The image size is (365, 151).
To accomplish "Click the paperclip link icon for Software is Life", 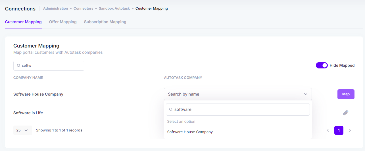I will [346, 113].
